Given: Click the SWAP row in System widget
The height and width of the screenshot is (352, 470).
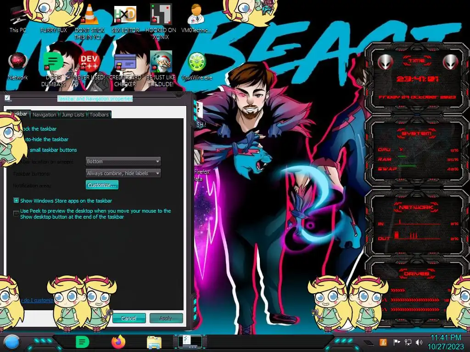Looking at the screenshot, I should pyautogui.click(x=418, y=169).
